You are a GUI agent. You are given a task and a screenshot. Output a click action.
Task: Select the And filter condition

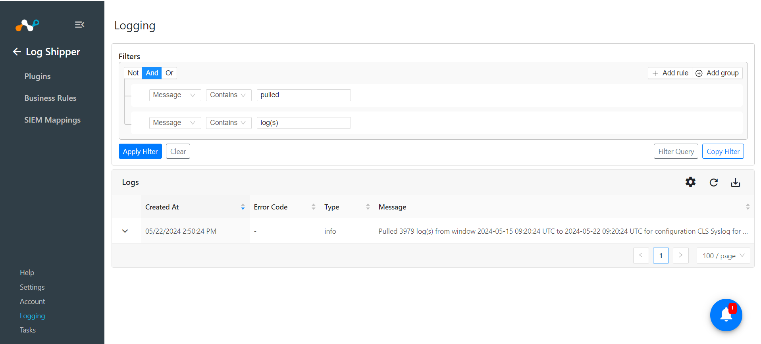point(152,73)
